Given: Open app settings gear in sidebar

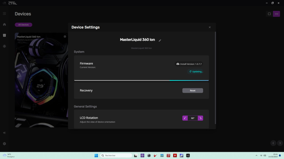Looking at the screenshot, I should tap(4, 144).
